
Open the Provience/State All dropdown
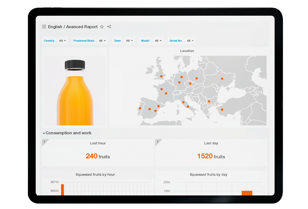point(102,41)
